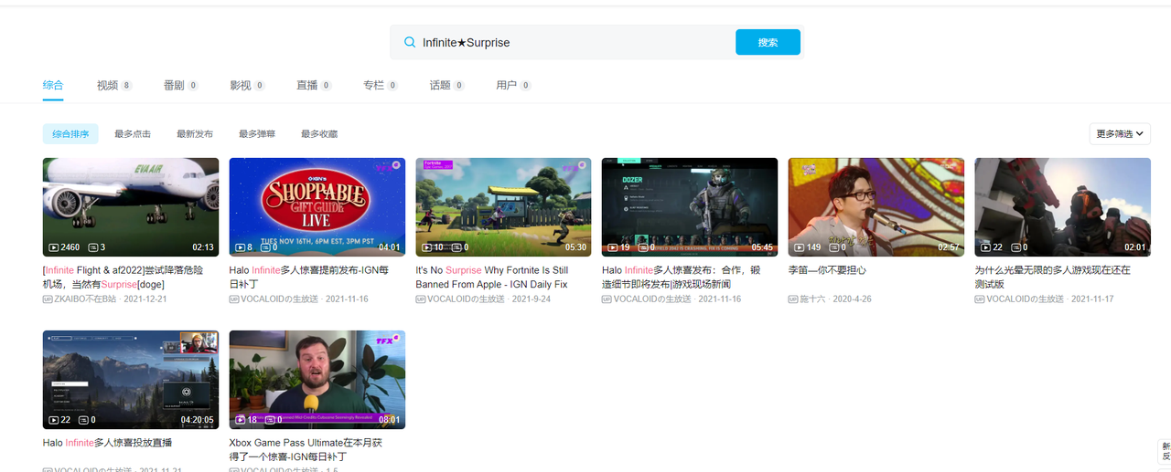
Task: Click the play count icon showing 19
Action: (613, 247)
